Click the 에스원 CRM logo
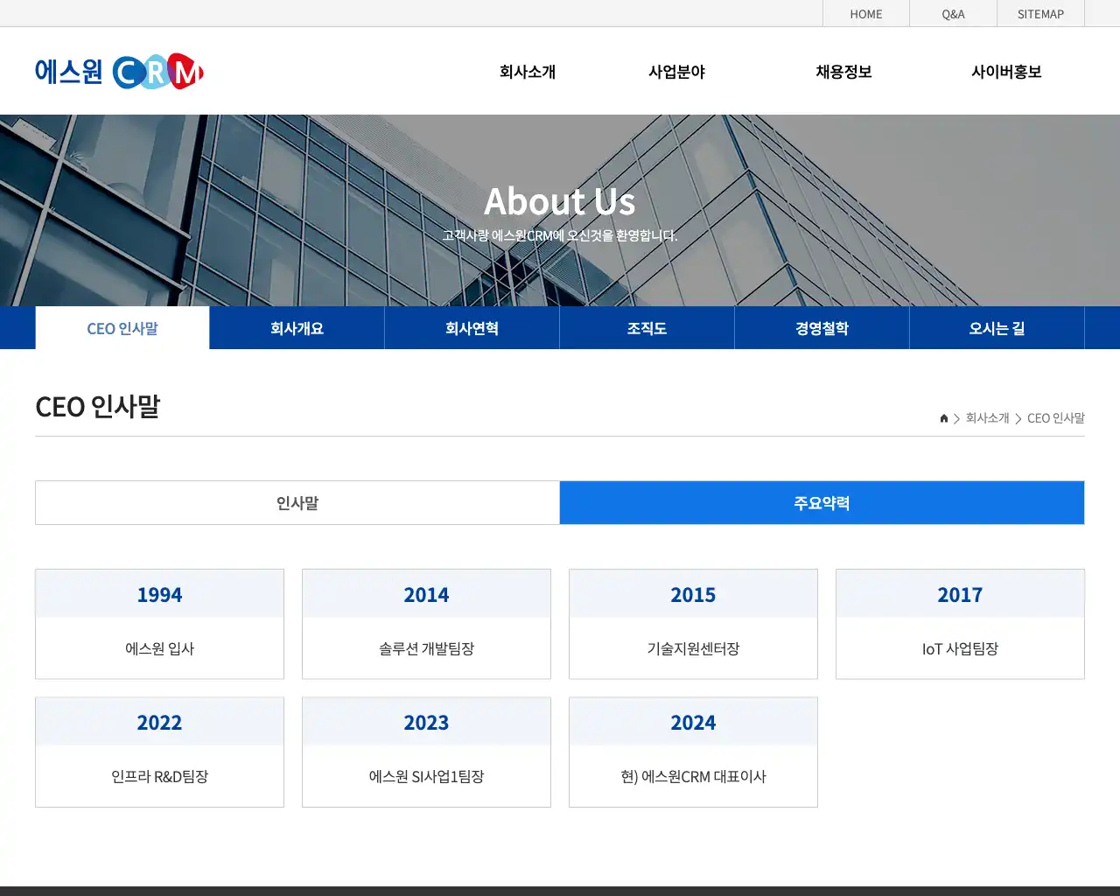The height and width of the screenshot is (896, 1120). tap(118, 71)
